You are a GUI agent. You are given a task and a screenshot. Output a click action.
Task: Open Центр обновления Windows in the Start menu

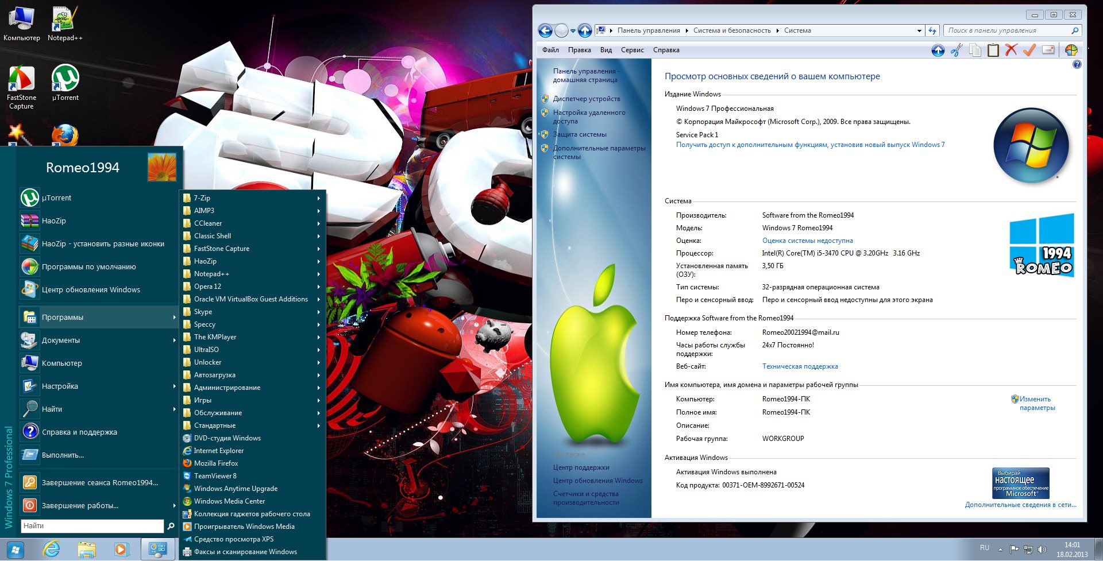pos(98,289)
